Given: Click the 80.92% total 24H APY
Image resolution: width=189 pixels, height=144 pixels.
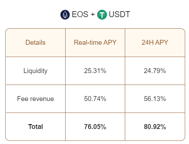Looking at the screenshot, I should coord(155,127).
